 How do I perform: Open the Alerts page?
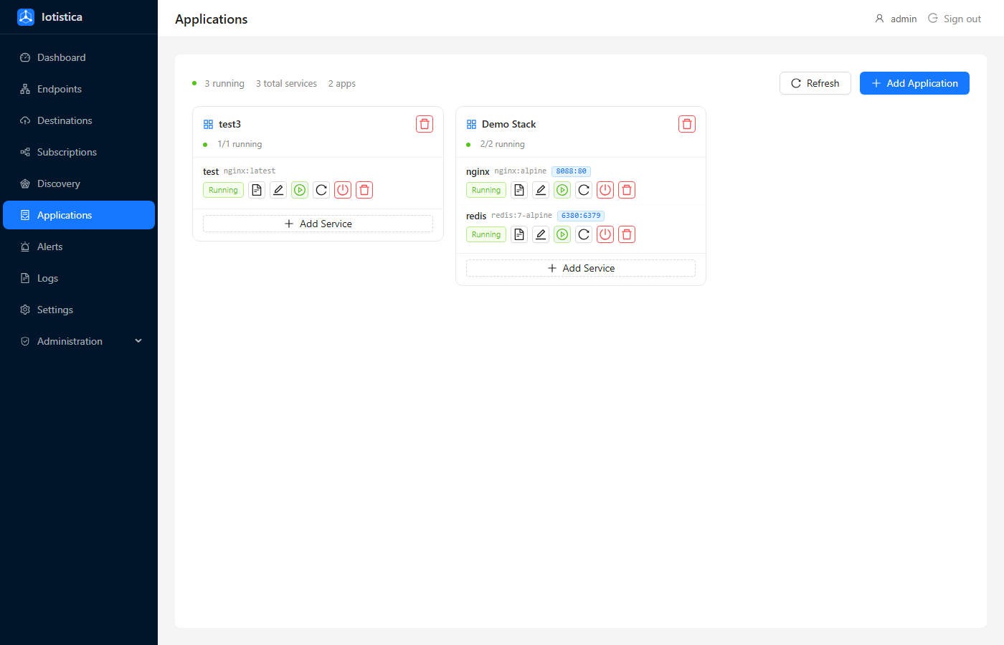(x=79, y=247)
